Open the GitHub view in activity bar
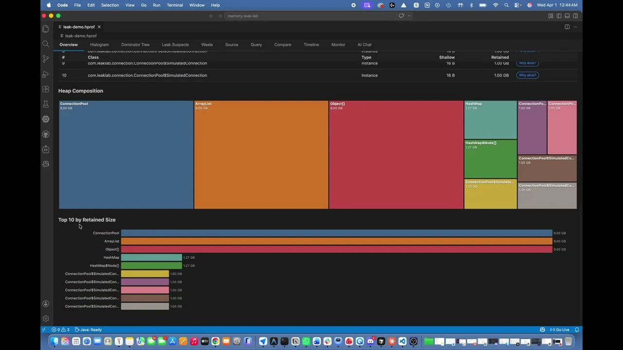This screenshot has width=623, height=350. (x=46, y=134)
